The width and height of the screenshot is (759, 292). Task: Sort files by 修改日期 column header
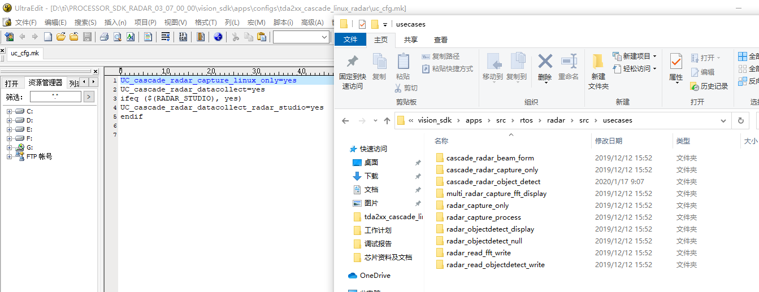tap(609, 141)
